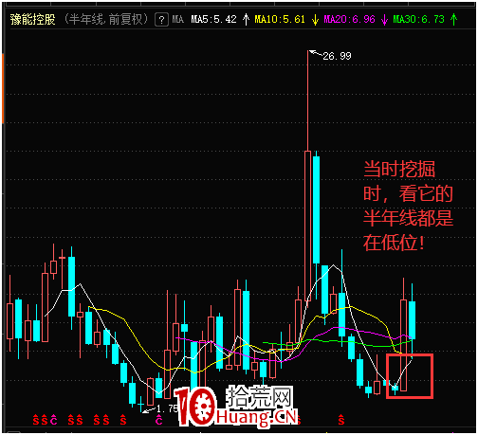Select the magenta MA20:6.96 value
This screenshot has width=478, height=435.
click(x=349, y=20)
